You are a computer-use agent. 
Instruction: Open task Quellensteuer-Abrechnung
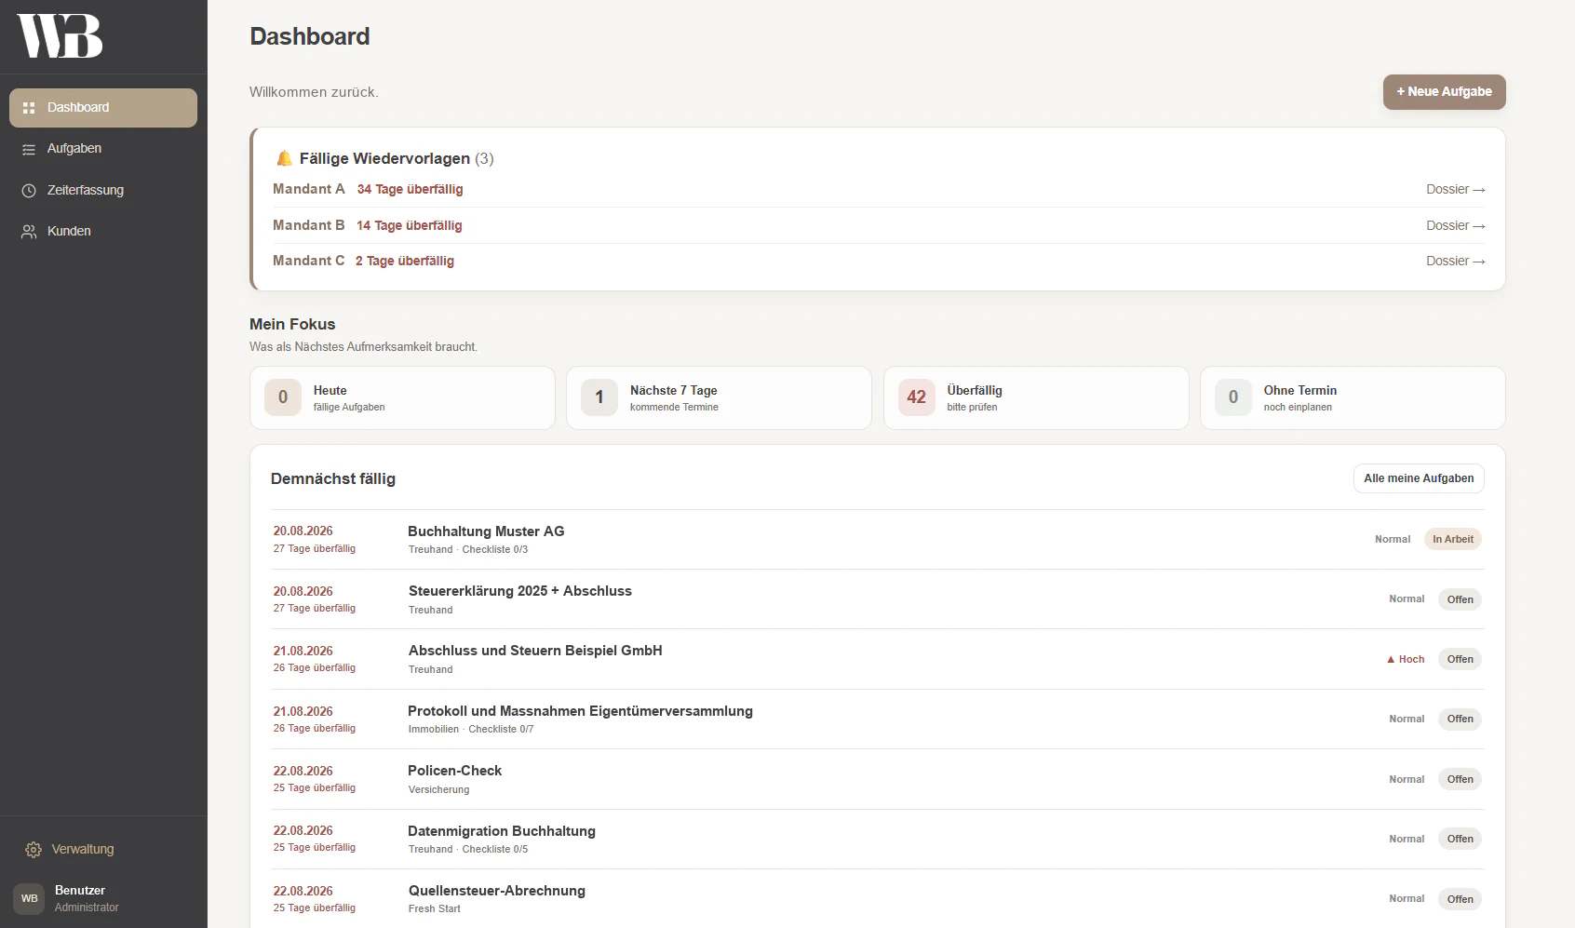(x=496, y=891)
